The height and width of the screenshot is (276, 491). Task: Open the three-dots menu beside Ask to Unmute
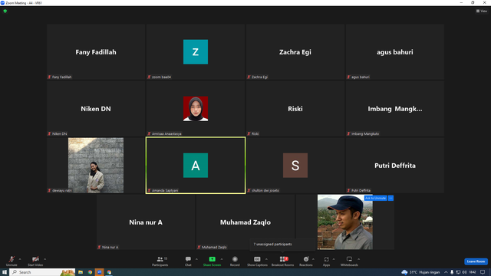coord(390,198)
